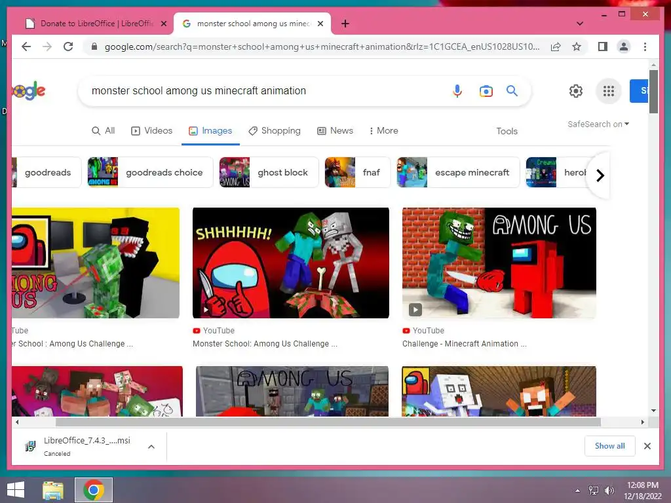Open the search Tools options
The image size is (671, 503).
(507, 131)
